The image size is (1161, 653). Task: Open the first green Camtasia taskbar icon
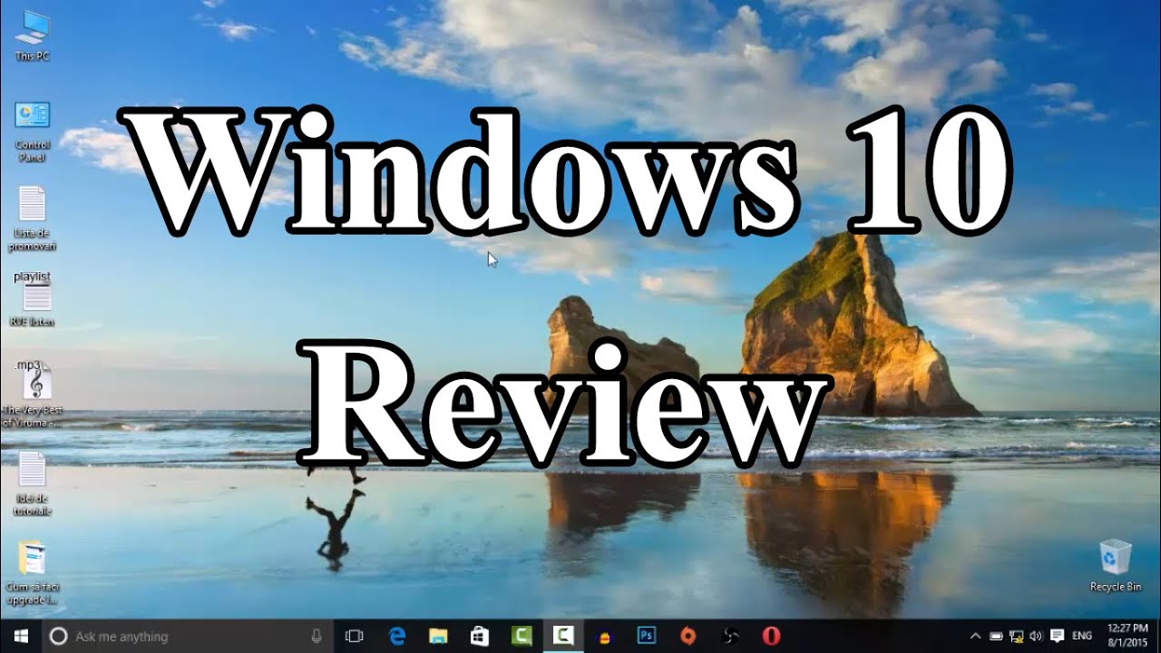(x=522, y=637)
